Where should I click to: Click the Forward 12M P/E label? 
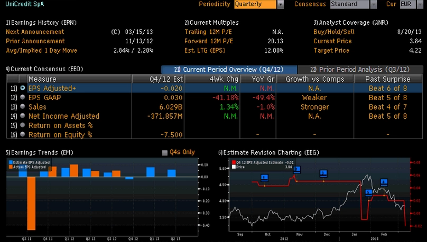pyautogui.click(x=209, y=41)
